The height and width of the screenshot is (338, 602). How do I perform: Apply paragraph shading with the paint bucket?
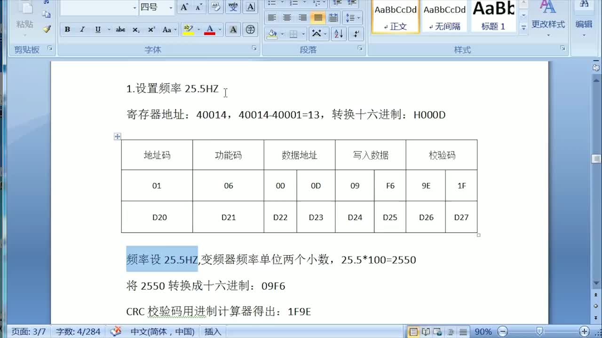pos(272,34)
